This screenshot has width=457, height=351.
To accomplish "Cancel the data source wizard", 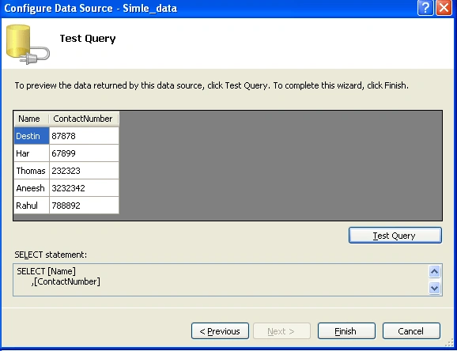I will tap(411, 331).
